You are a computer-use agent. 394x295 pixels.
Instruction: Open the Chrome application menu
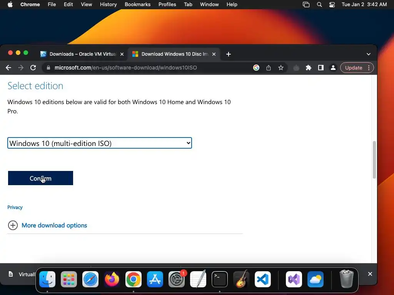(30, 5)
